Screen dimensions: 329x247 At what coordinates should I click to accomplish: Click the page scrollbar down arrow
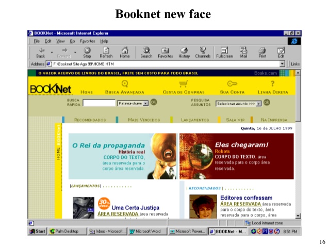click(x=298, y=216)
